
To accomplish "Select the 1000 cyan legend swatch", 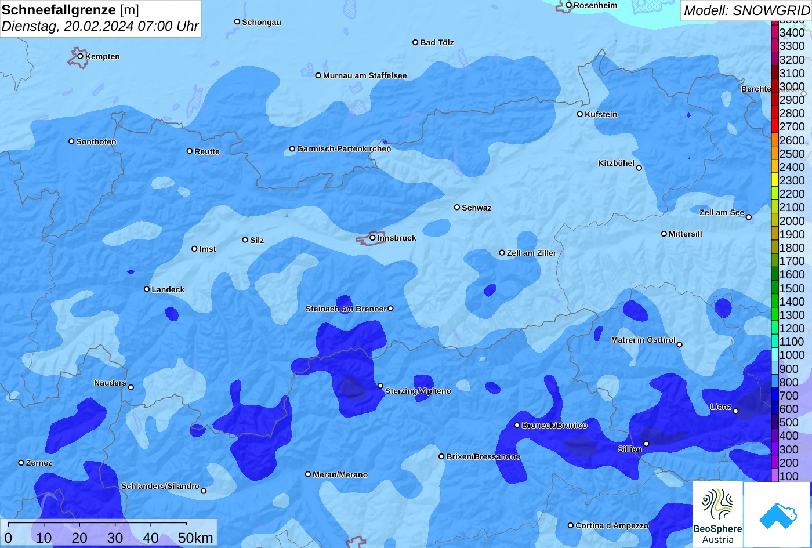I will (774, 355).
